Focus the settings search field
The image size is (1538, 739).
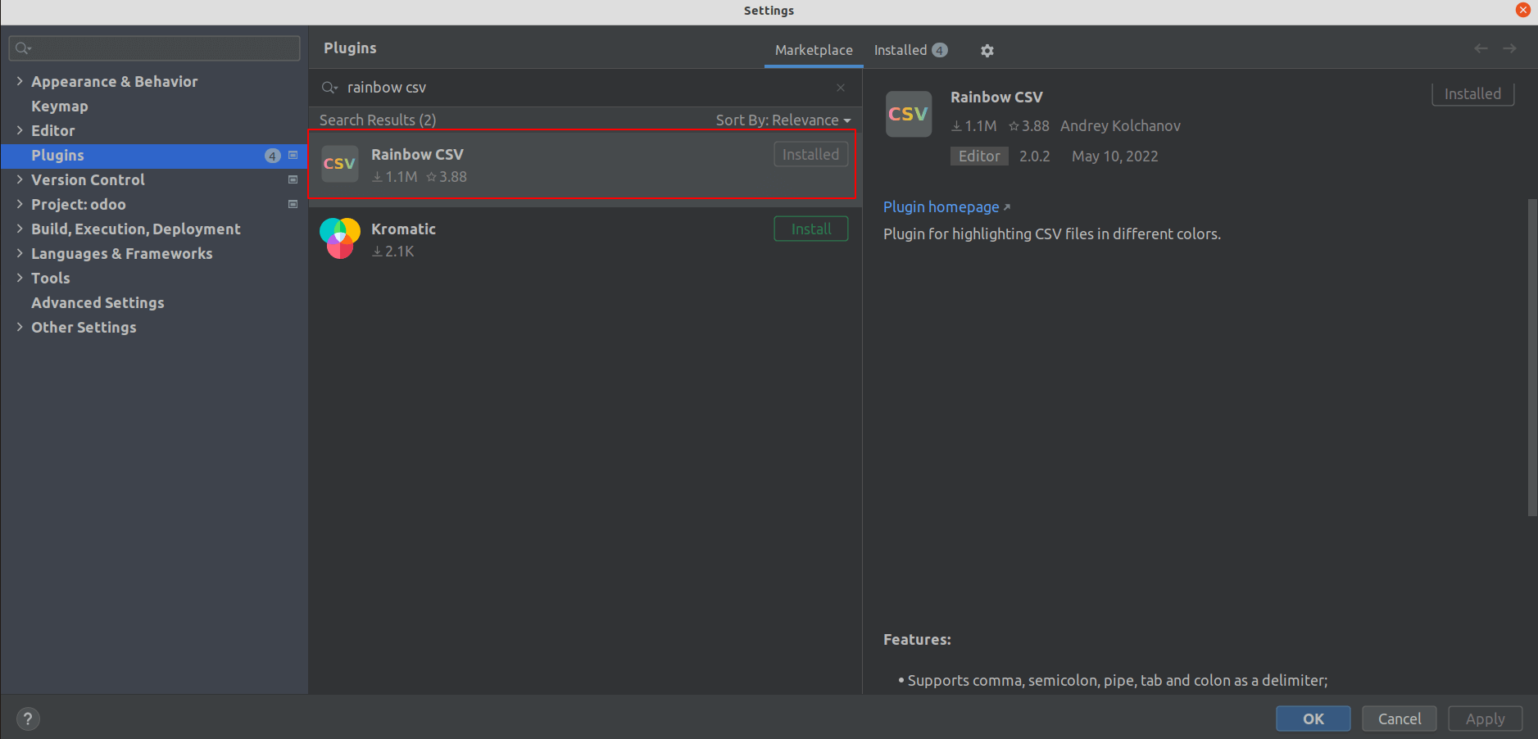pyautogui.click(x=154, y=48)
